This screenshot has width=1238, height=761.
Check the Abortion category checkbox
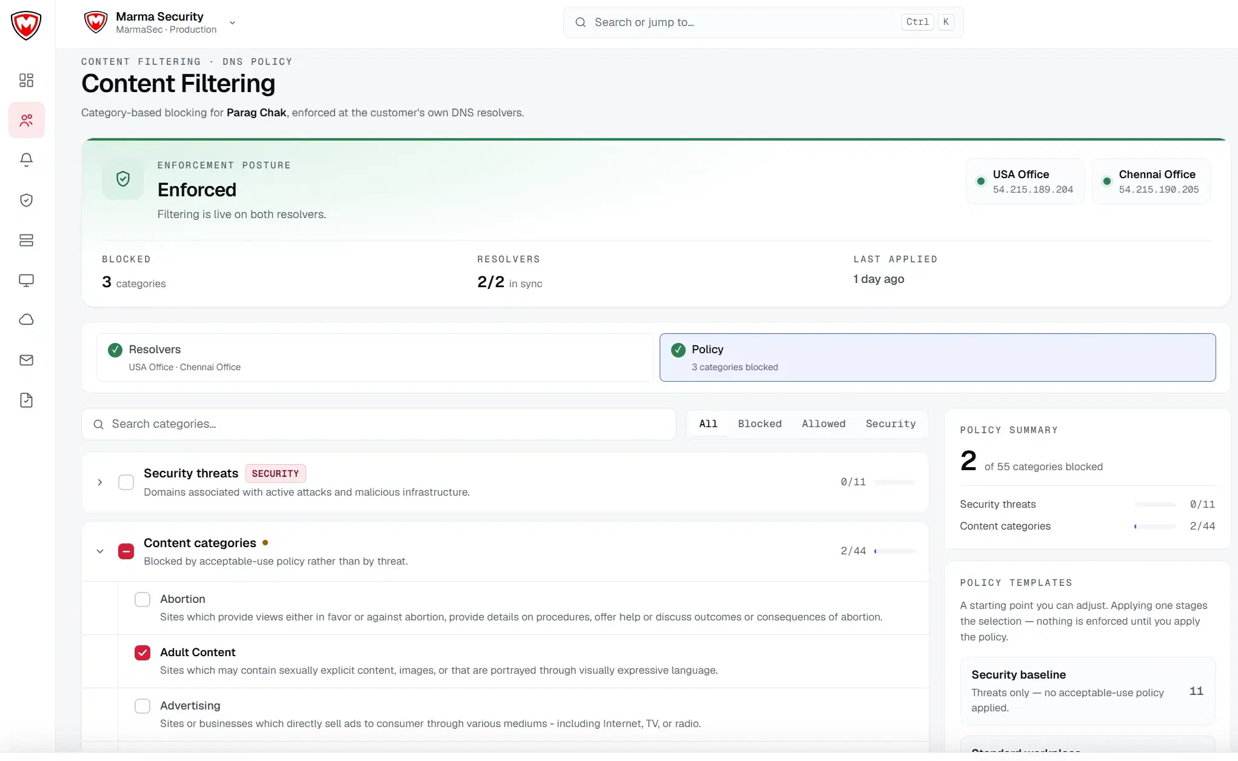142,599
